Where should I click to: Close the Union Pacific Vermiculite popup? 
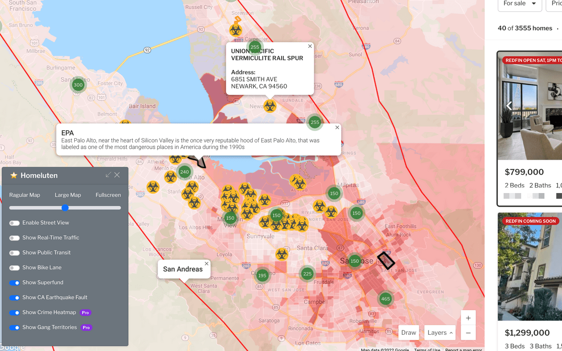point(310,46)
